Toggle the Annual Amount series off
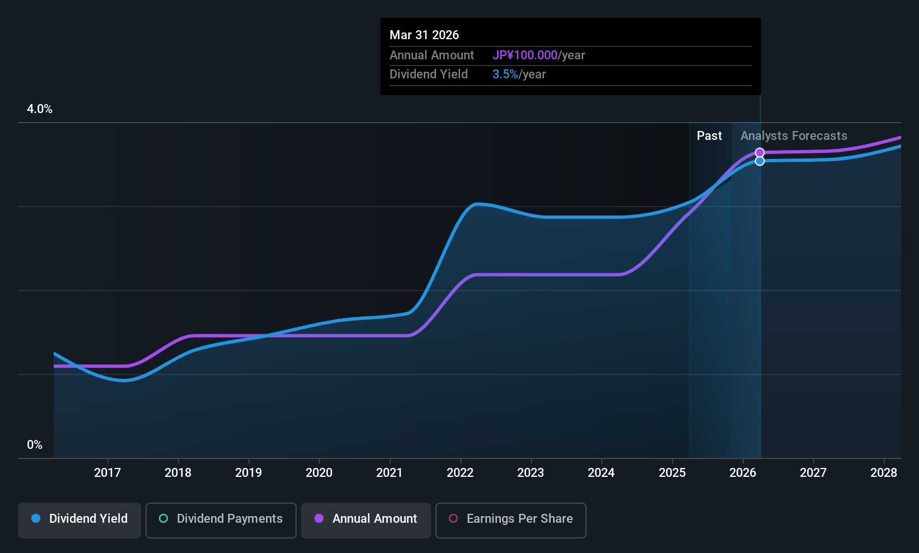 [365, 520]
